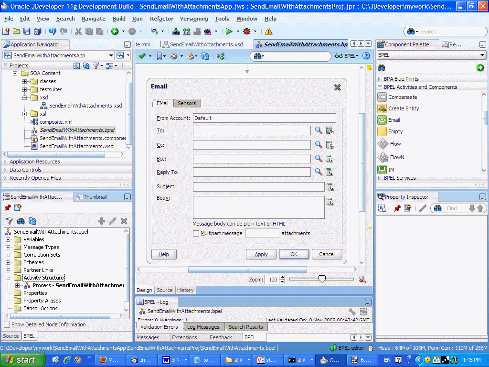Click the Save All toolbar icon

(x=37, y=31)
